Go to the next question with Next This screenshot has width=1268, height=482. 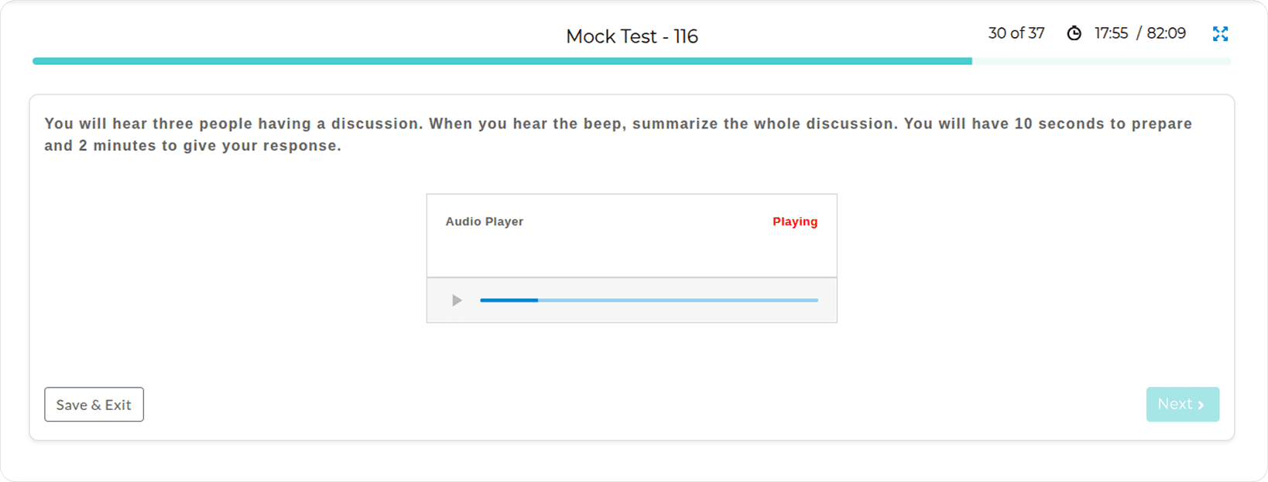(x=1182, y=405)
